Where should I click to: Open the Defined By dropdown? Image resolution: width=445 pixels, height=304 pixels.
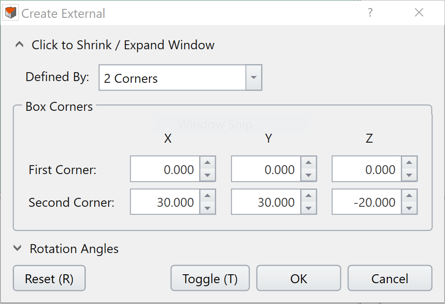pyautogui.click(x=253, y=77)
